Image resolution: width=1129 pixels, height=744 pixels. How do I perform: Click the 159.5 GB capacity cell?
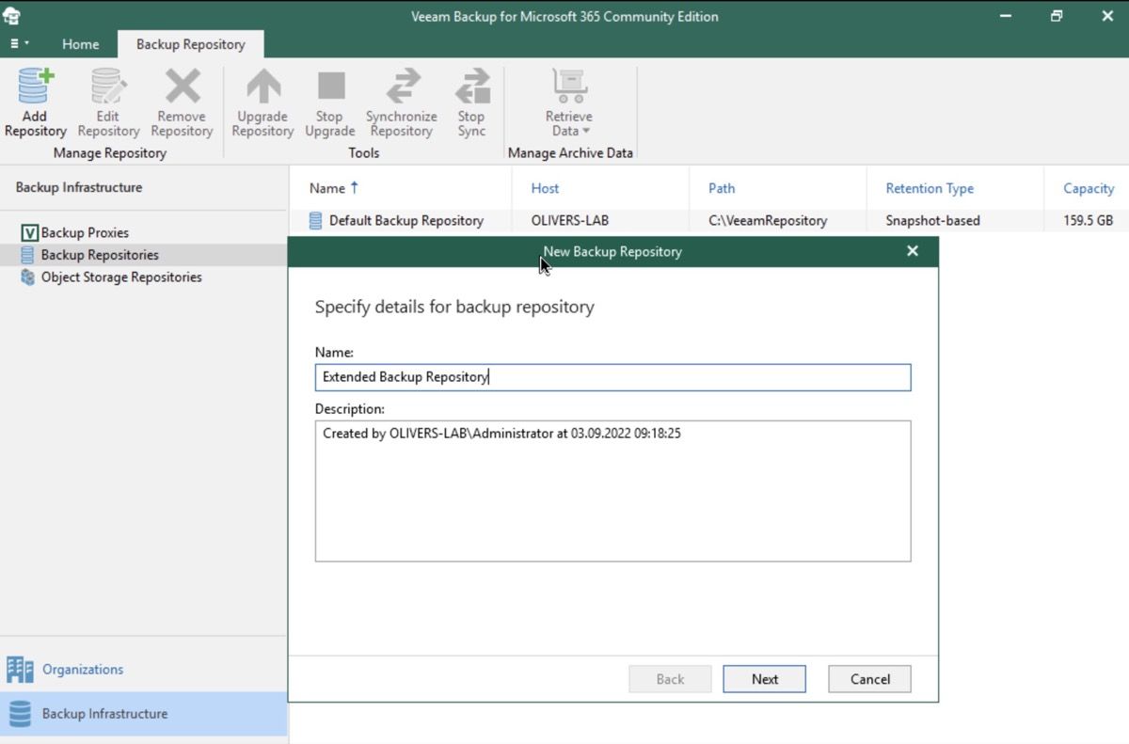pyautogui.click(x=1089, y=221)
